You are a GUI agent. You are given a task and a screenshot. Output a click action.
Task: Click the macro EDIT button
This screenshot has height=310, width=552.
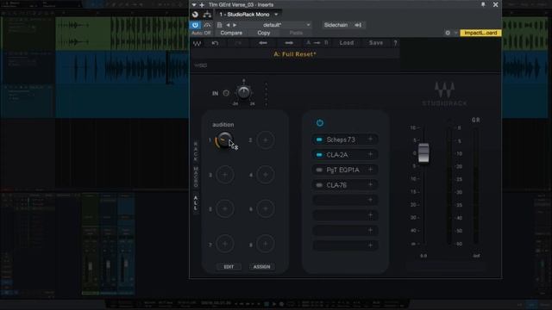229,267
